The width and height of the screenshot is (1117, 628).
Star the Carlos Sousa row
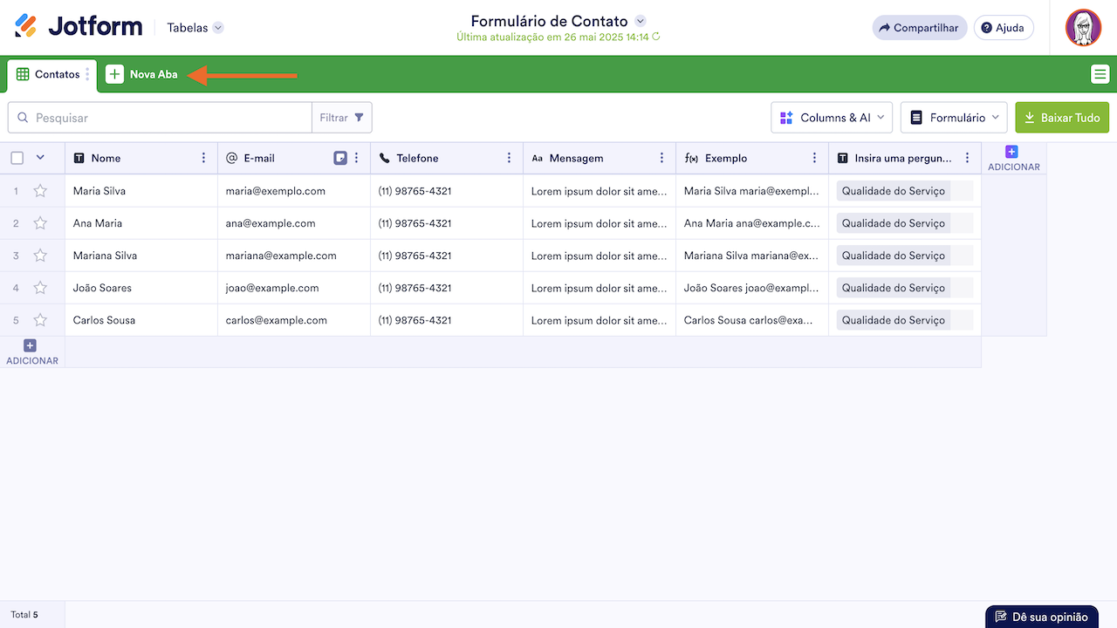pyautogui.click(x=40, y=320)
